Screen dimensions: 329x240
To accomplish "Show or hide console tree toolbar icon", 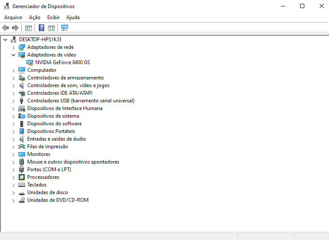I will (29, 28).
